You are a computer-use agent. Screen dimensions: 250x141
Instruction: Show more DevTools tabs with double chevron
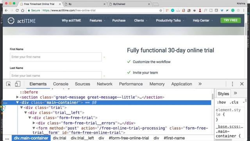[x=200, y=84]
